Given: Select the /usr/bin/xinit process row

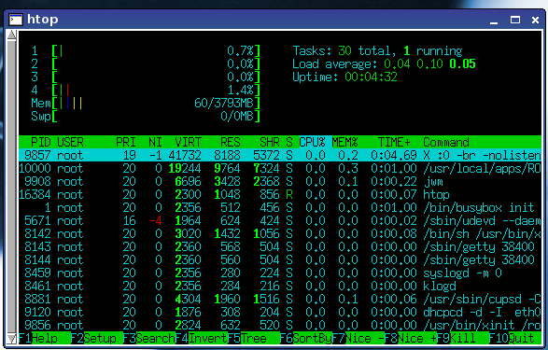Looking at the screenshot, I should (280, 325).
